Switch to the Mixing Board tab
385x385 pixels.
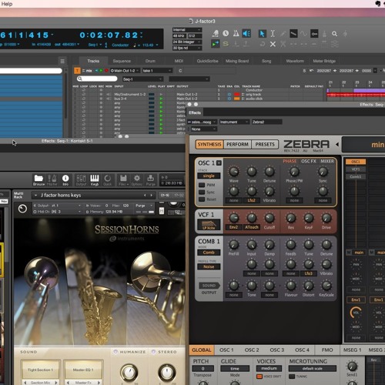tap(237, 61)
